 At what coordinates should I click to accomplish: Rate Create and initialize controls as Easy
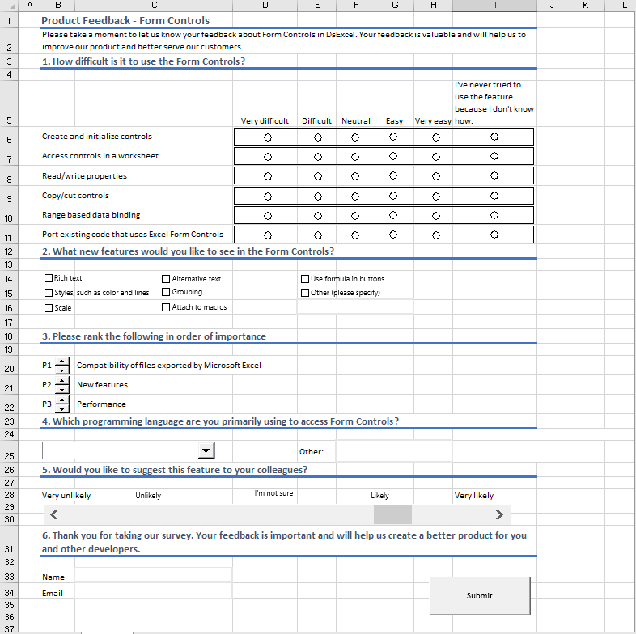click(393, 137)
